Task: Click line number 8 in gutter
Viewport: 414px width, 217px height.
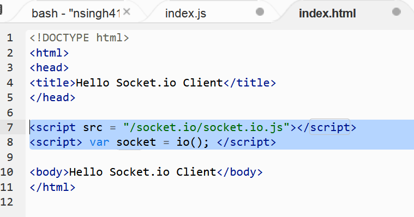Action: (10, 142)
